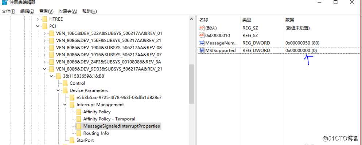Select the PCI folder icon
Viewport: 362px width, 145px height.
[x=44, y=26]
